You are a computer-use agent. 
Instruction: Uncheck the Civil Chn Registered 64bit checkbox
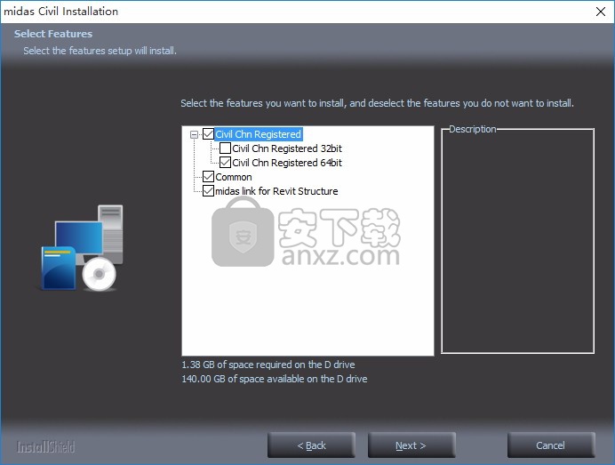[x=225, y=163]
